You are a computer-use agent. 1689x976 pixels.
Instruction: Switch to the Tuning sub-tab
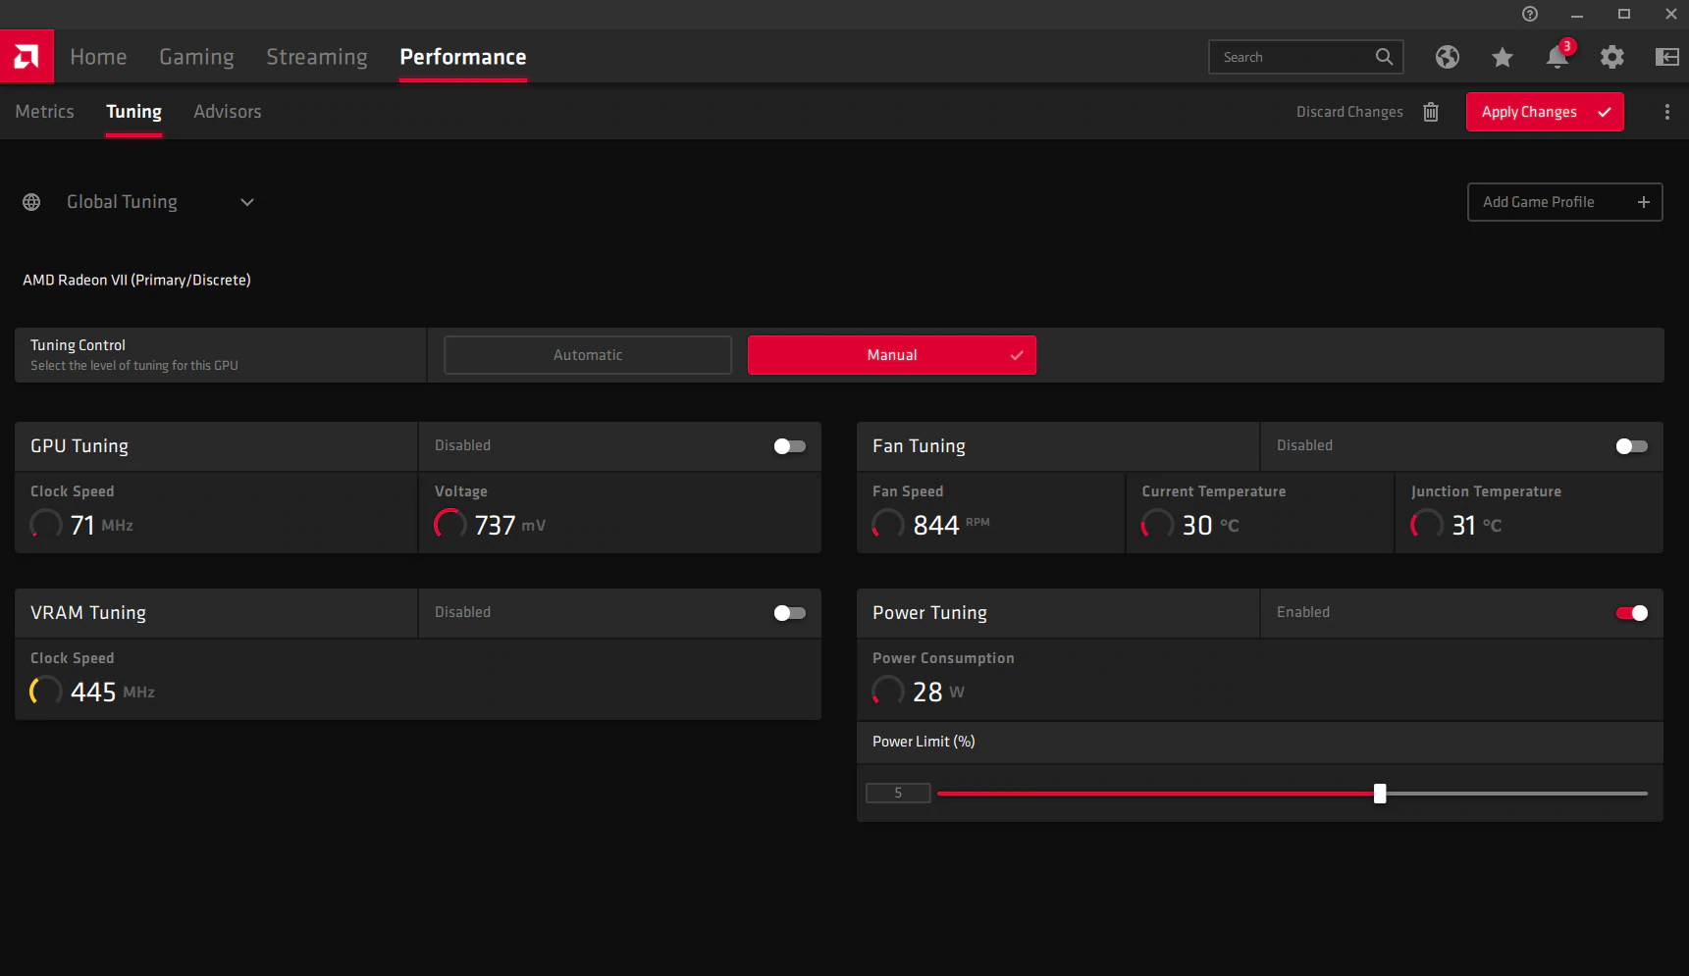click(x=134, y=112)
